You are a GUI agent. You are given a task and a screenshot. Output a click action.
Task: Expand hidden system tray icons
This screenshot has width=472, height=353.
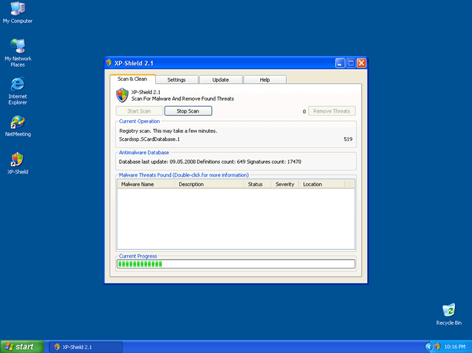(x=429, y=346)
